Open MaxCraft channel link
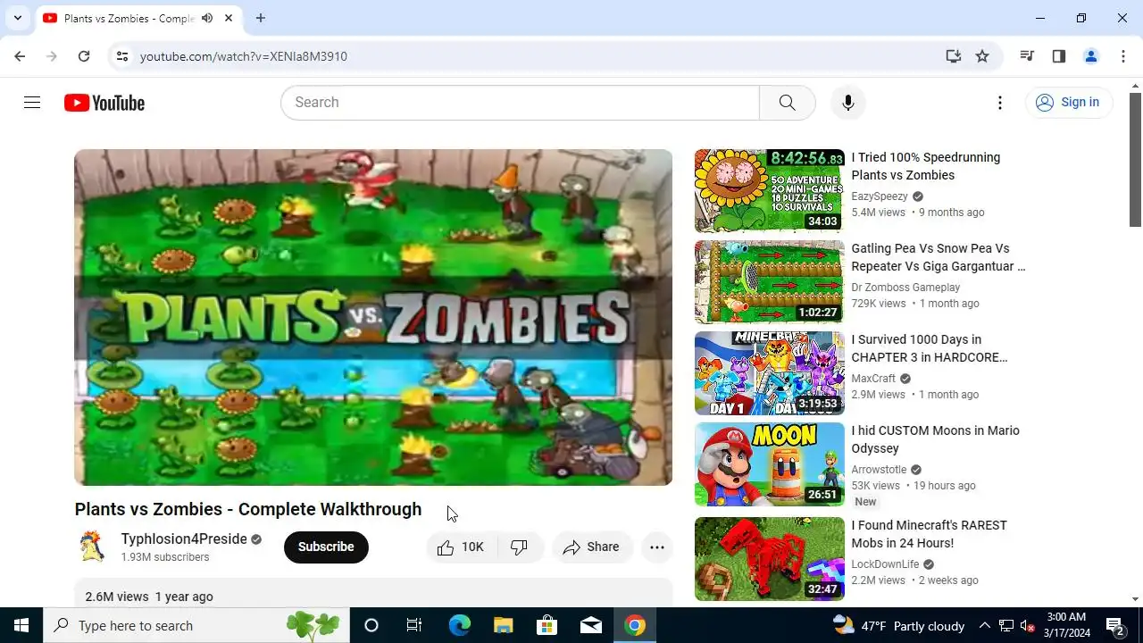1143x643 pixels. point(873,379)
